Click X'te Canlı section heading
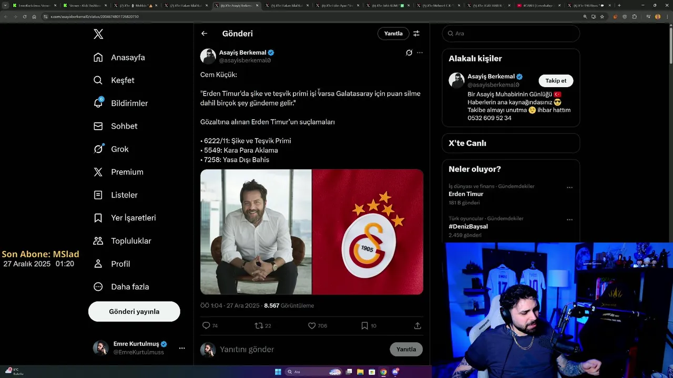Screen dimensions: 673x378 [x=467, y=143]
